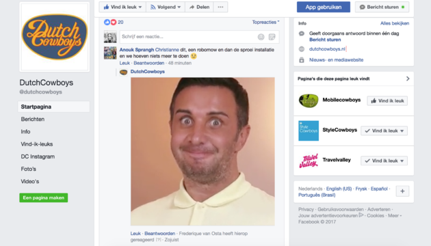The width and height of the screenshot is (431, 246).
Task: Open Nieuws- en mediawebsite category link
Action: [336, 60]
